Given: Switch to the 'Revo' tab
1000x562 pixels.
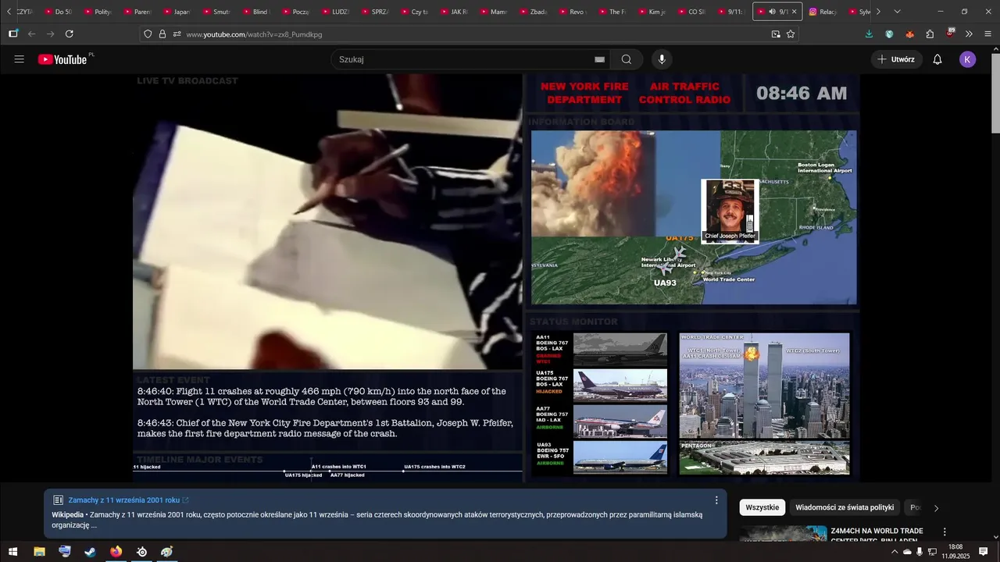Looking at the screenshot, I should 573,12.
